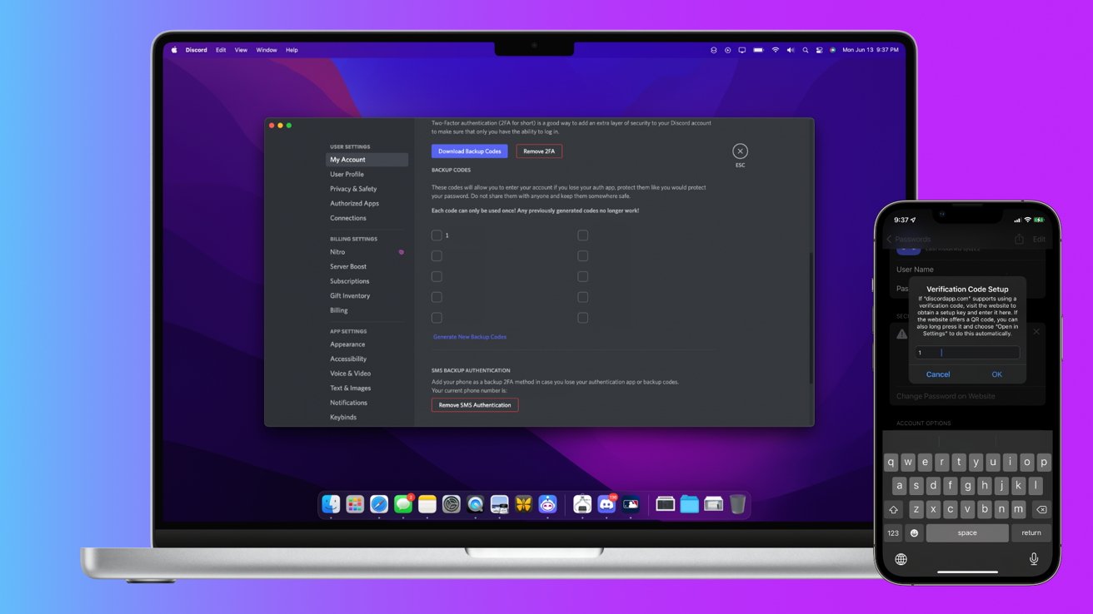Open the Apple menu

(175, 50)
